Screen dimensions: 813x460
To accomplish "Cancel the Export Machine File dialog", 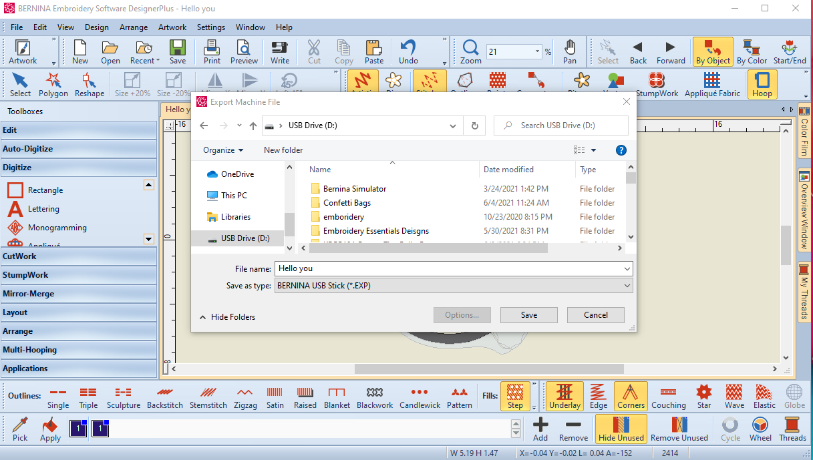I will 596,315.
